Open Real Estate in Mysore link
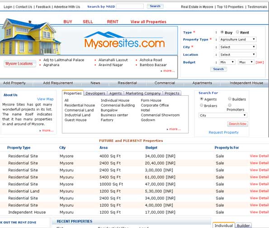Image resolution: width=269 pixels, height=228 pixels. [197, 7]
